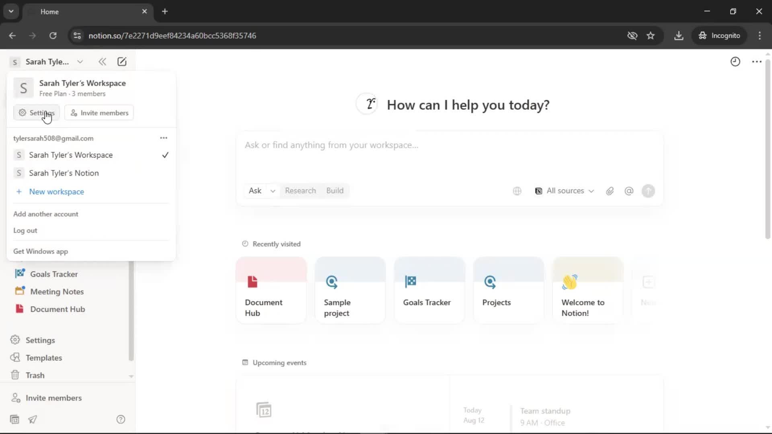Open the Goals Tracker recent card
The image size is (772, 434).
[x=429, y=290]
